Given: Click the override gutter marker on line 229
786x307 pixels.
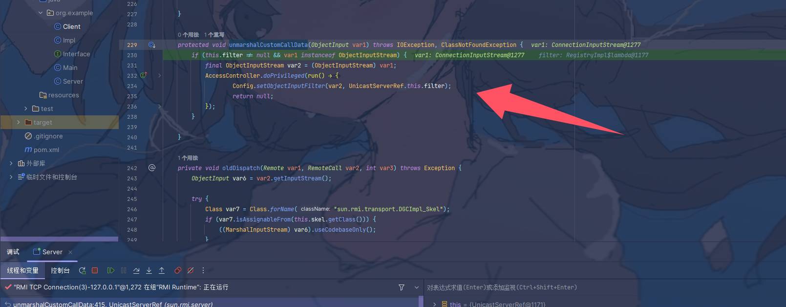Looking at the screenshot, I should click(152, 45).
